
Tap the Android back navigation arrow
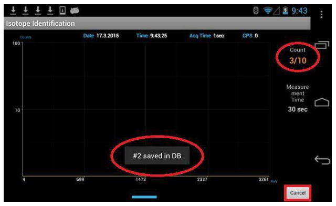click(x=322, y=160)
